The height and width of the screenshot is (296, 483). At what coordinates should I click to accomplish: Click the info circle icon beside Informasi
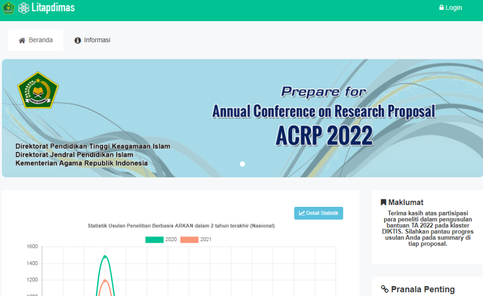coord(78,41)
